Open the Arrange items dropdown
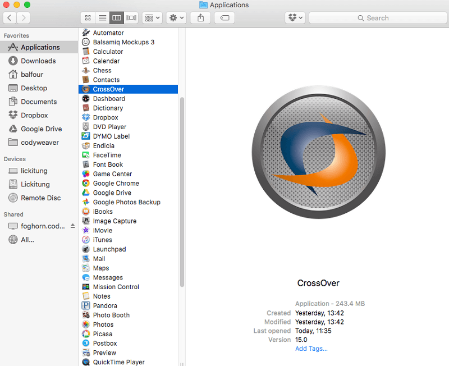Screen dimensions: 449x366 [152, 18]
